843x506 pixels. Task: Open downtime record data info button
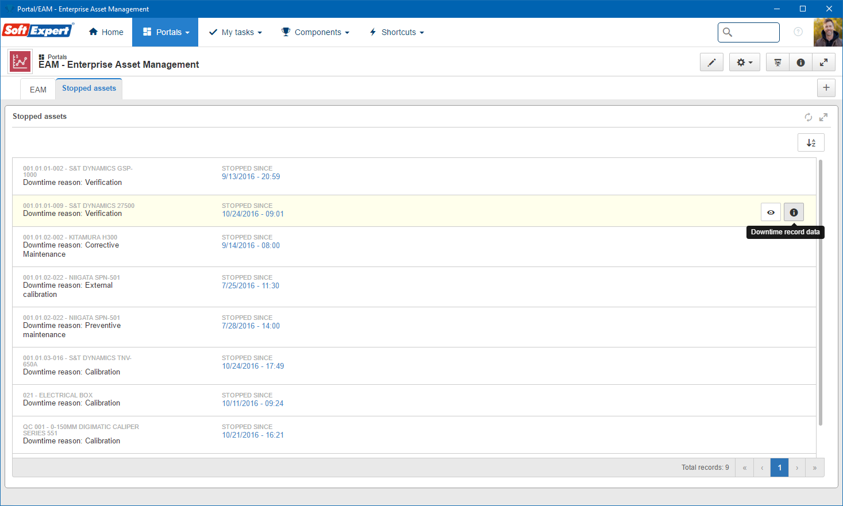(794, 213)
